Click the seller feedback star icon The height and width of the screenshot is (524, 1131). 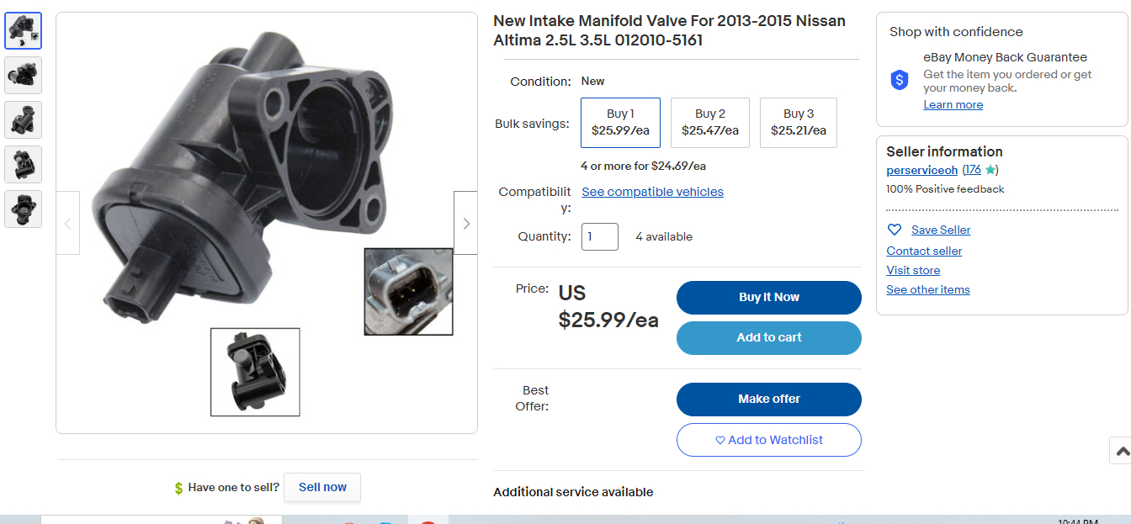pos(990,170)
